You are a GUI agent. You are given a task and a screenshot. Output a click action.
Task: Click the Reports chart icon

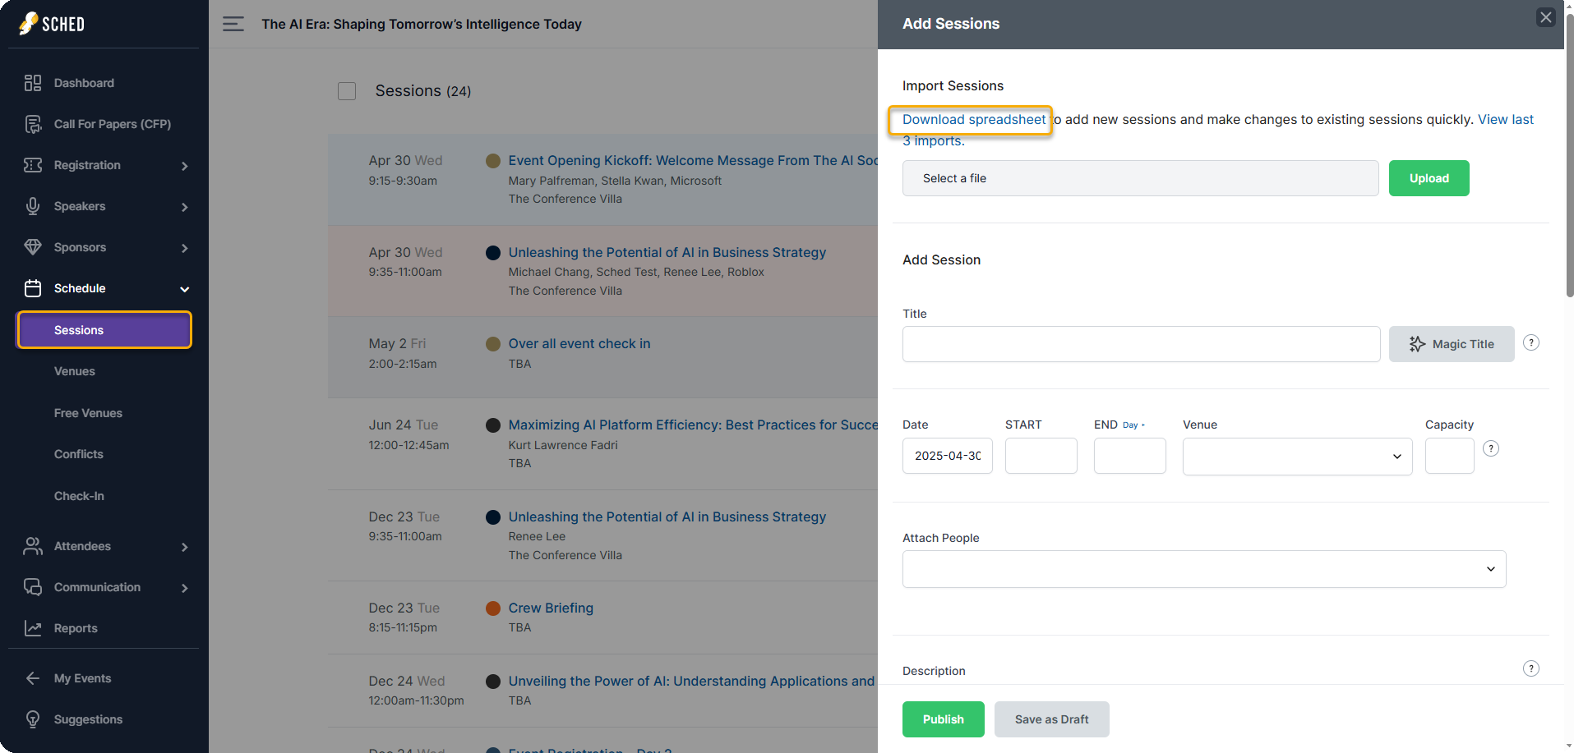[x=33, y=628]
